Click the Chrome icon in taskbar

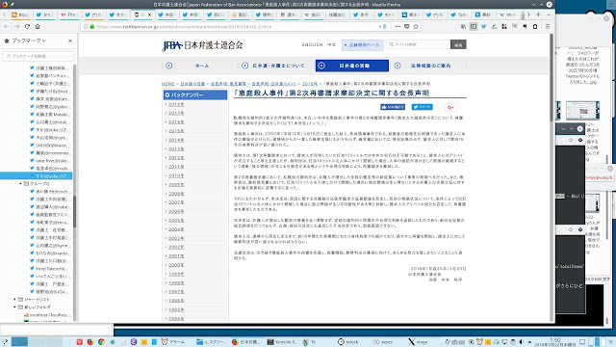tap(101, 342)
